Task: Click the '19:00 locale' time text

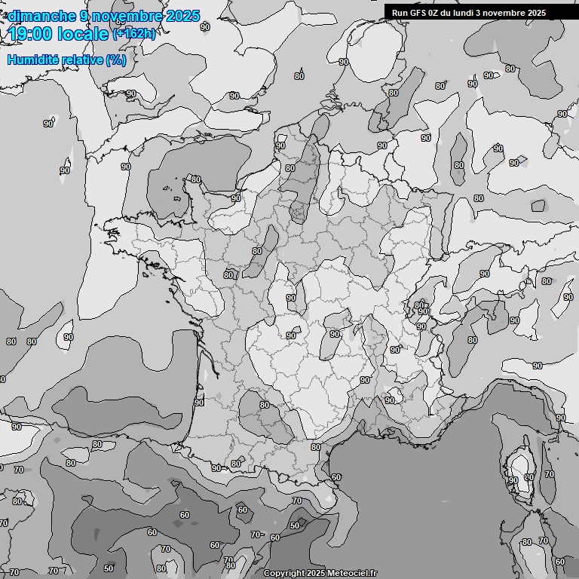Action: (58, 35)
